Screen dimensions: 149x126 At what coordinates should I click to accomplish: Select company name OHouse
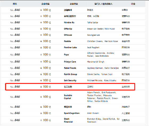point(68,35)
